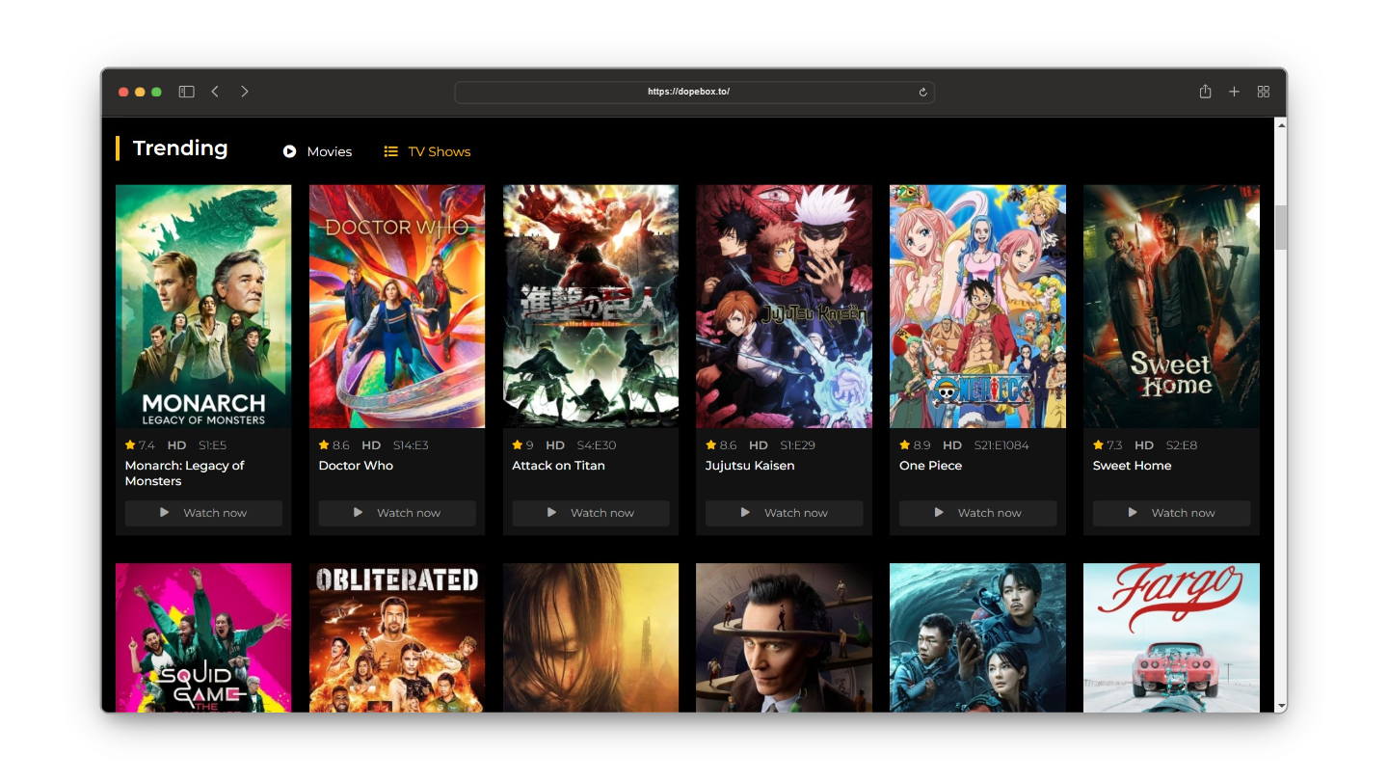Open the Squid Game poster
1388x781 pixels.
pos(203,637)
